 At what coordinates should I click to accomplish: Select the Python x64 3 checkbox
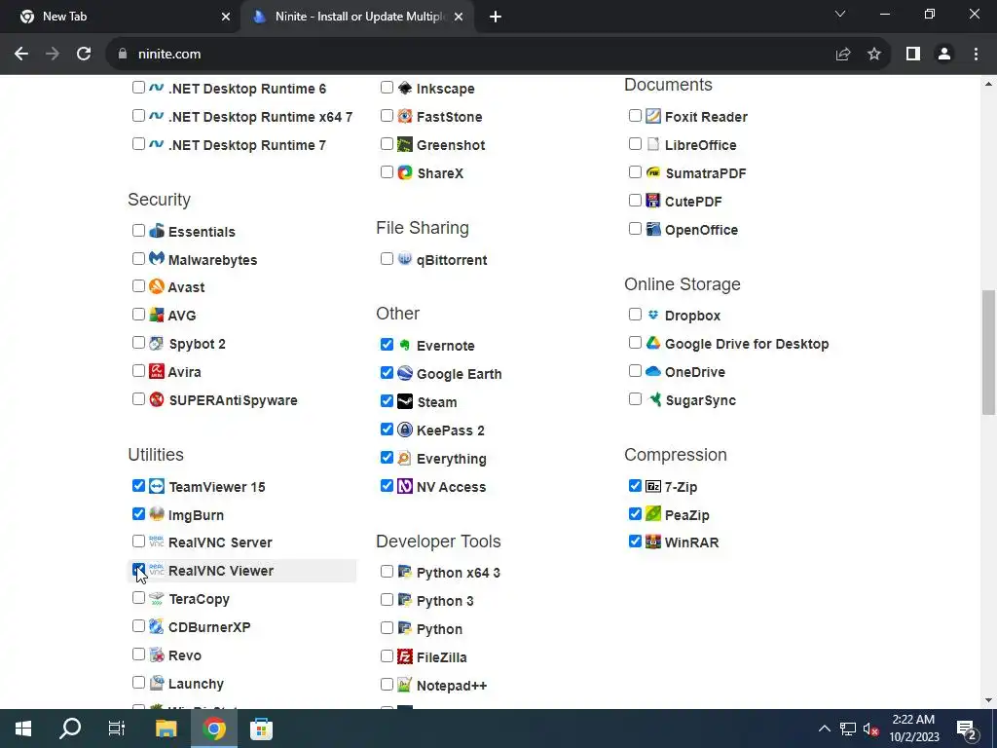(x=387, y=571)
